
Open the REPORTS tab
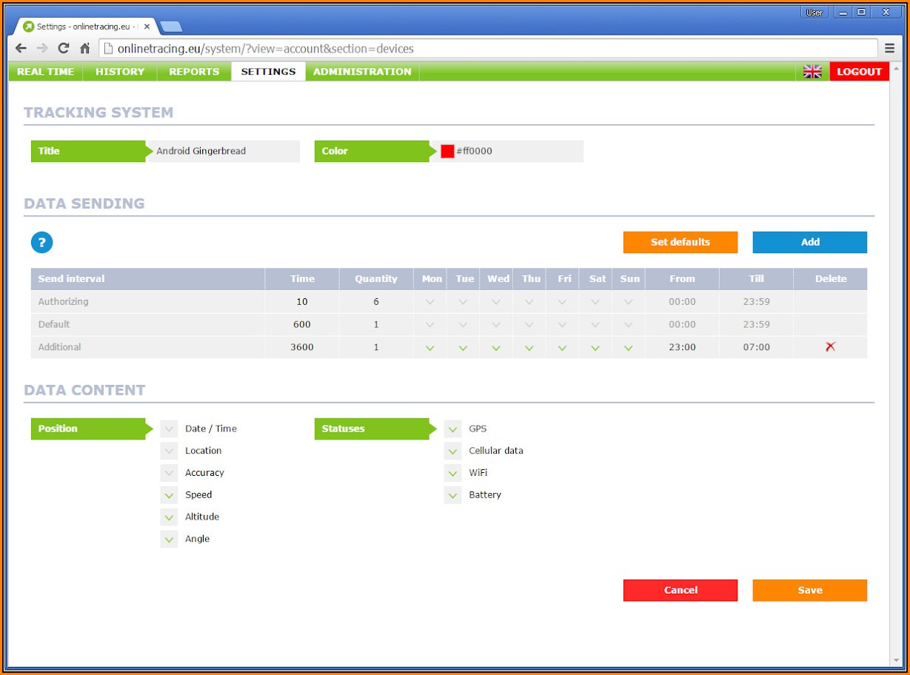[194, 72]
